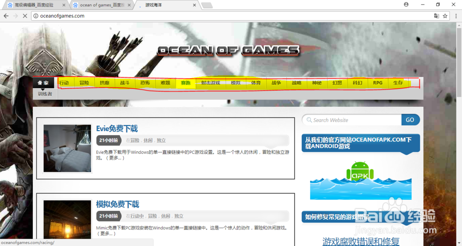Viewport: 462px width, 246px height.
Task: Click the Search Website input field
Action: click(352, 120)
